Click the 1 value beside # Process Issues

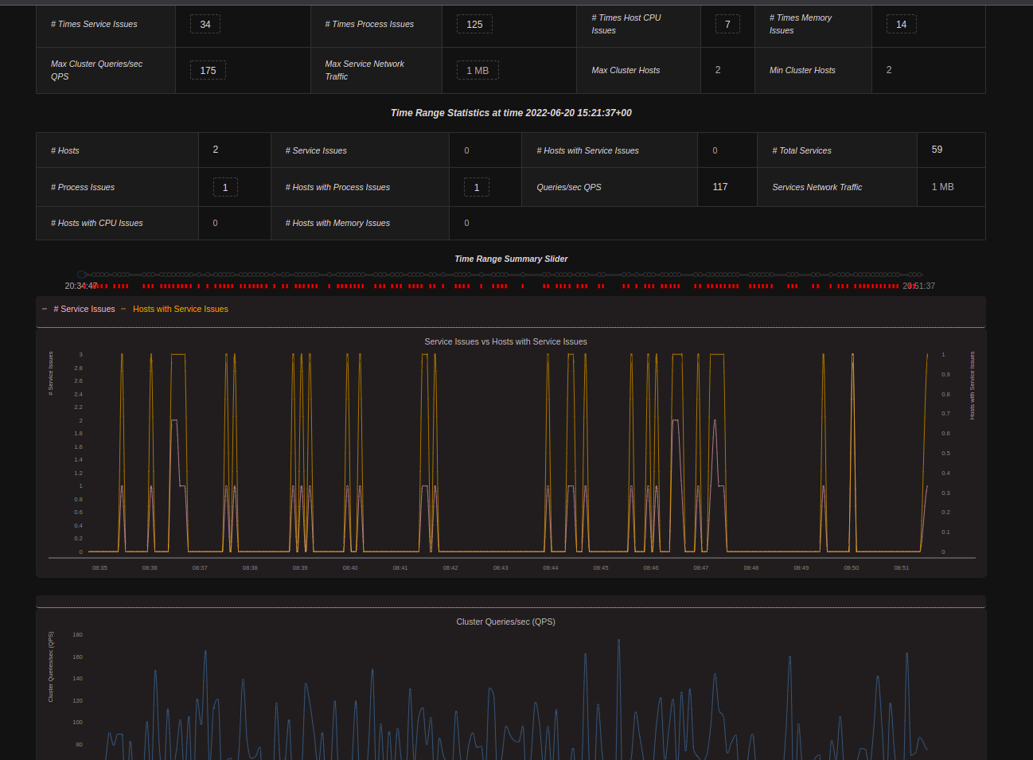[x=225, y=187]
